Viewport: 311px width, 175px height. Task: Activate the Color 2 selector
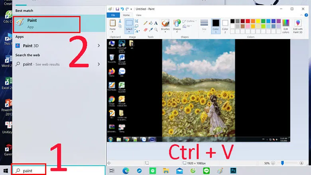(225, 26)
